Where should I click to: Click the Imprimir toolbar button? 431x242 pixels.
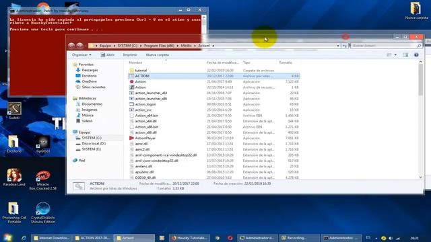[x=130, y=55]
